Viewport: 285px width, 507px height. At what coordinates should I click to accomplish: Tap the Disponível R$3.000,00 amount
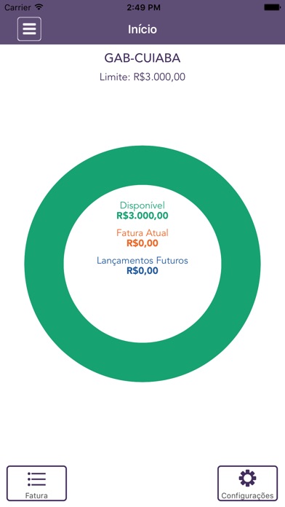pos(142,216)
